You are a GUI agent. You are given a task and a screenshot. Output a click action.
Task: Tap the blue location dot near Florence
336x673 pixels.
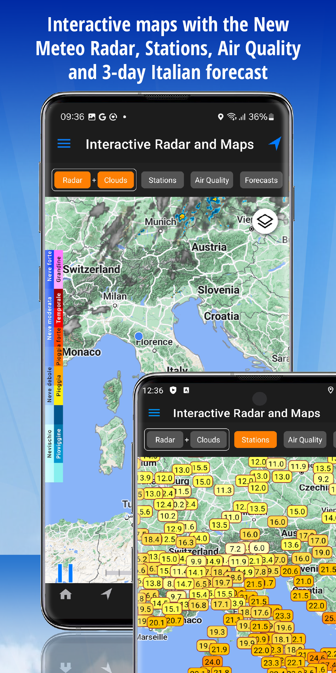click(x=139, y=336)
